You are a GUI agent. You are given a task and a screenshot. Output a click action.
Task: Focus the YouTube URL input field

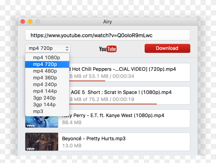coord(107,35)
